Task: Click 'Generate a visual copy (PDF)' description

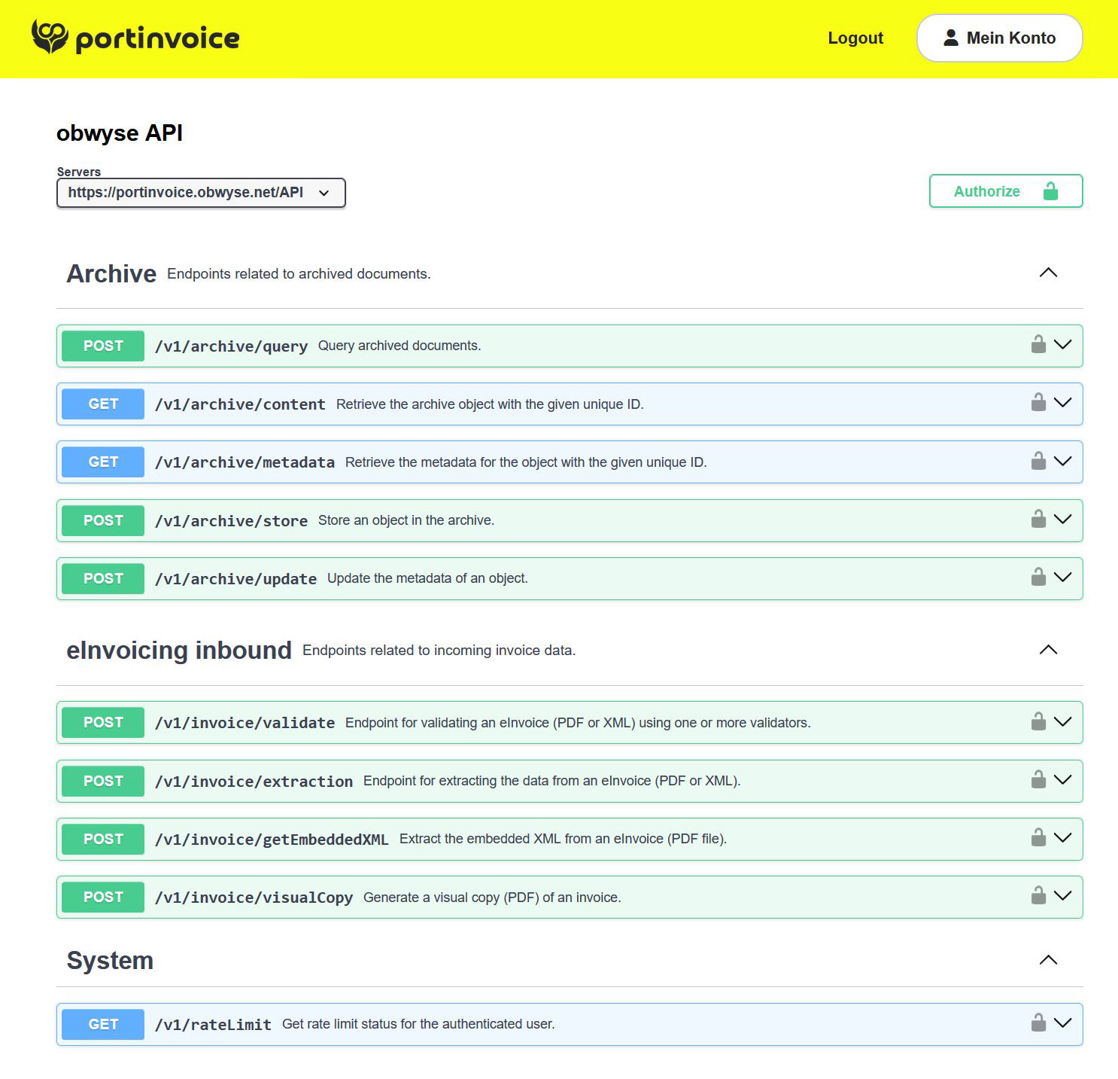Action: 492,898
